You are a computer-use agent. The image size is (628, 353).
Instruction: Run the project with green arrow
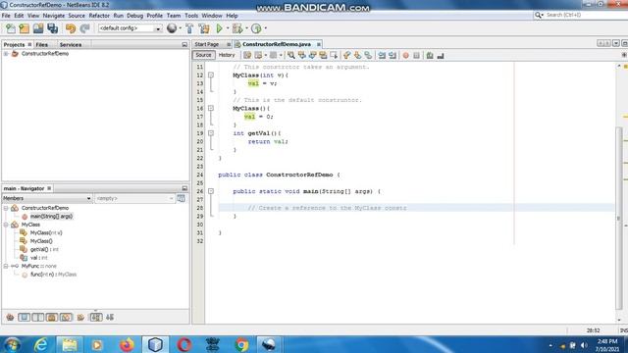220,28
